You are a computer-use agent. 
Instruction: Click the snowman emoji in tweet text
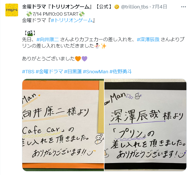tap(97, 46)
